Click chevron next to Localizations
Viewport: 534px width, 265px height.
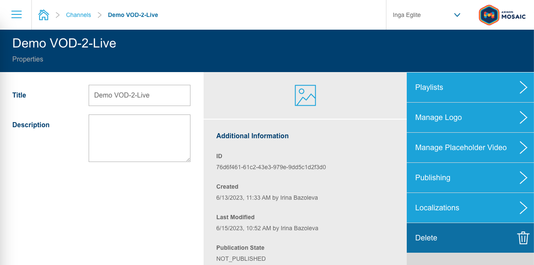(x=523, y=208)
